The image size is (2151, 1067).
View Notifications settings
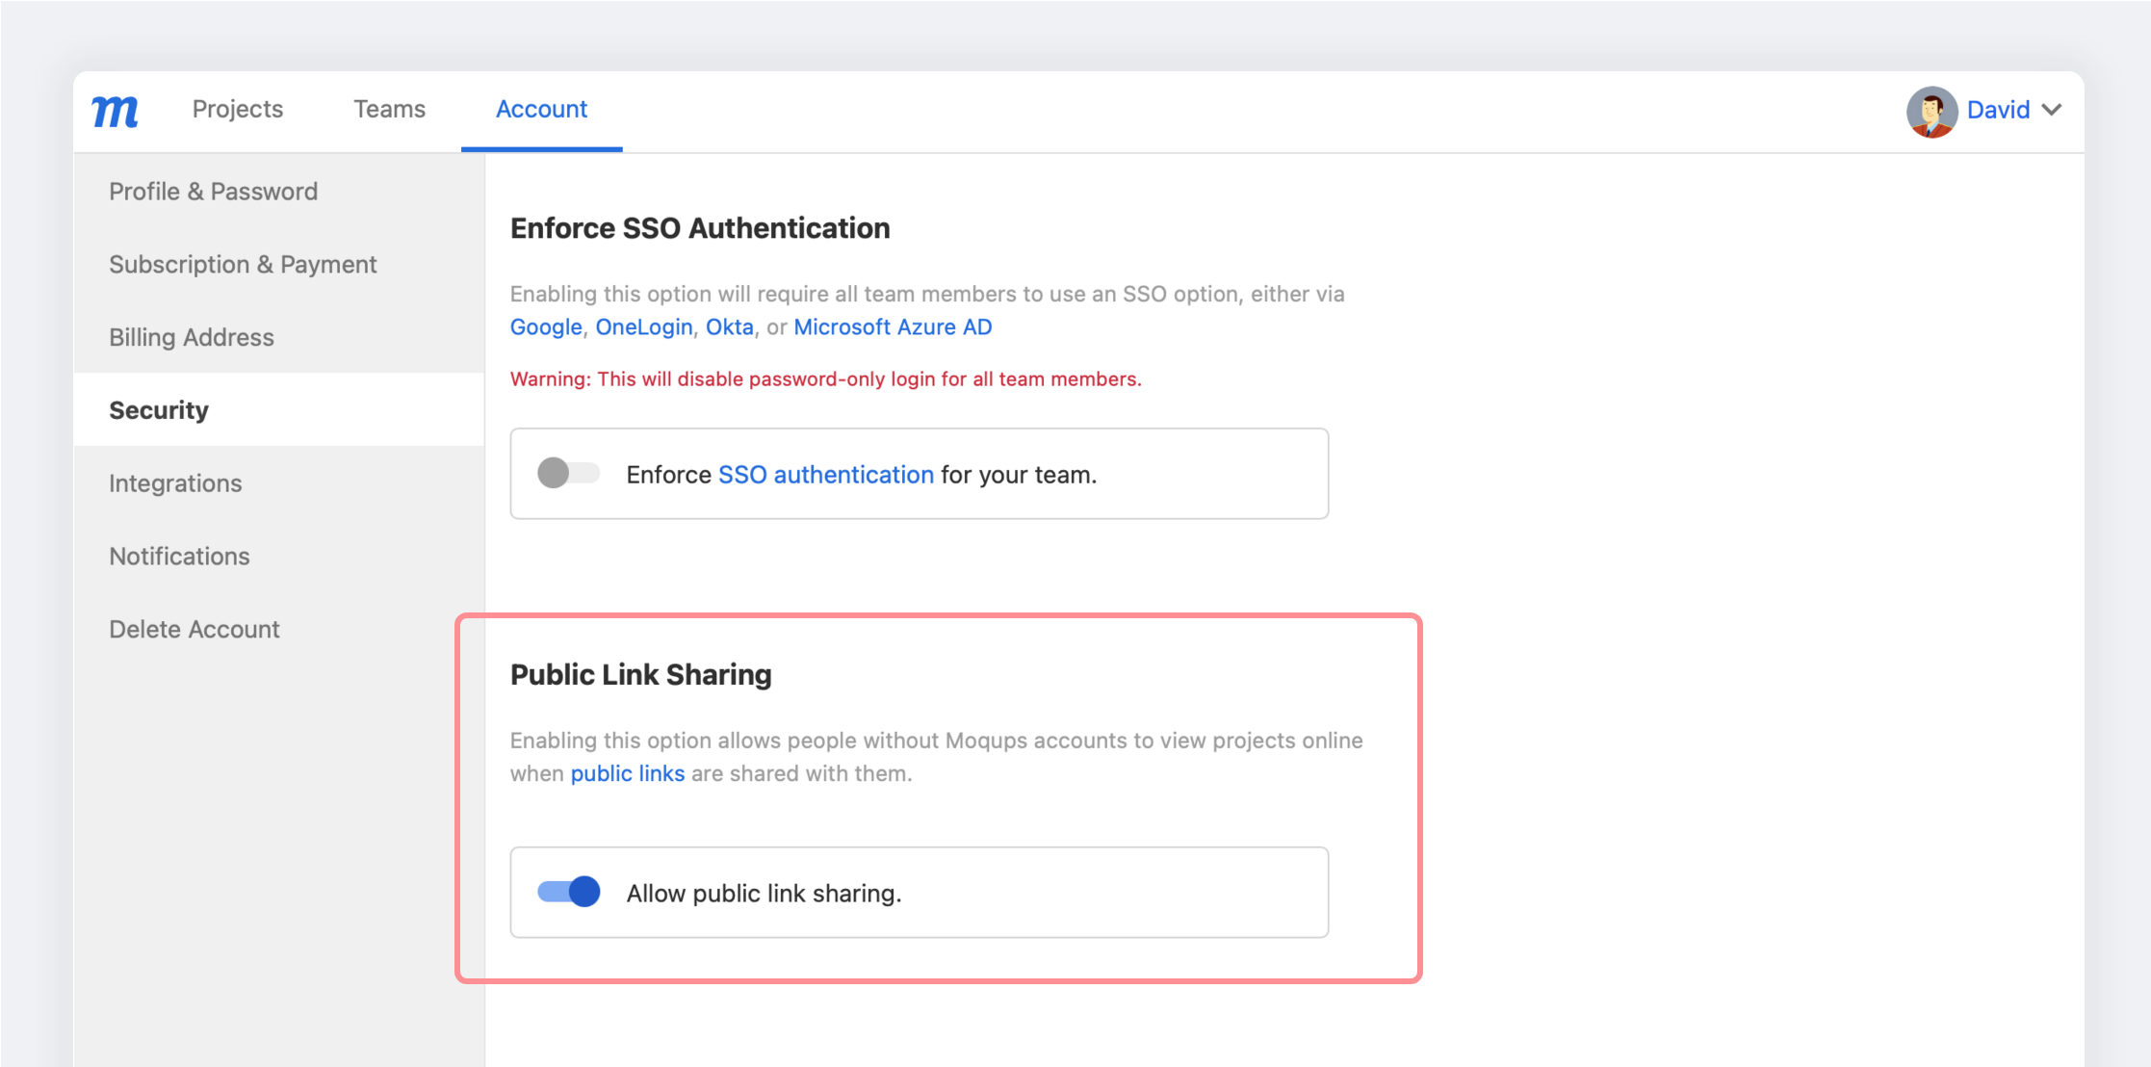click(x=179, y=556)
